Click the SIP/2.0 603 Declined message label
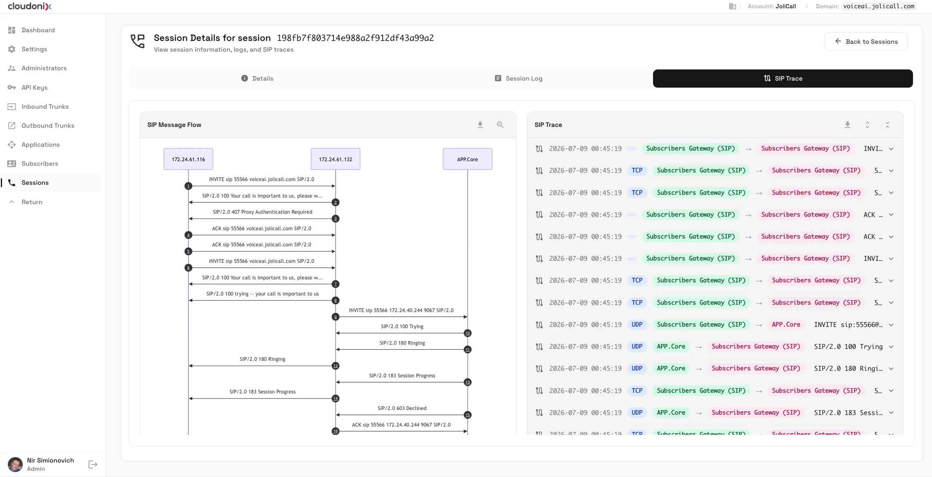The image size is (932, 477). coord(402,408)
